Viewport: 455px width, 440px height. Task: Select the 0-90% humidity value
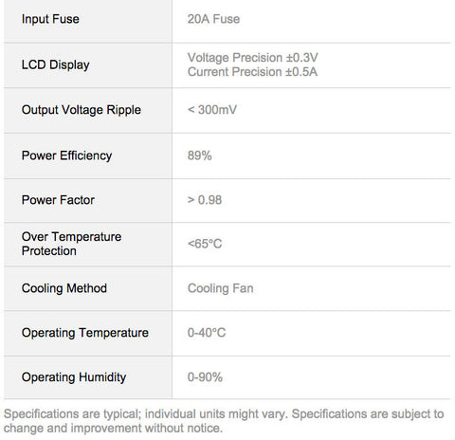(x=205, y=377)
